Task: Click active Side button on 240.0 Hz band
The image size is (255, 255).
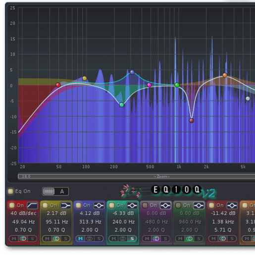Action: (x=132, y=239)
